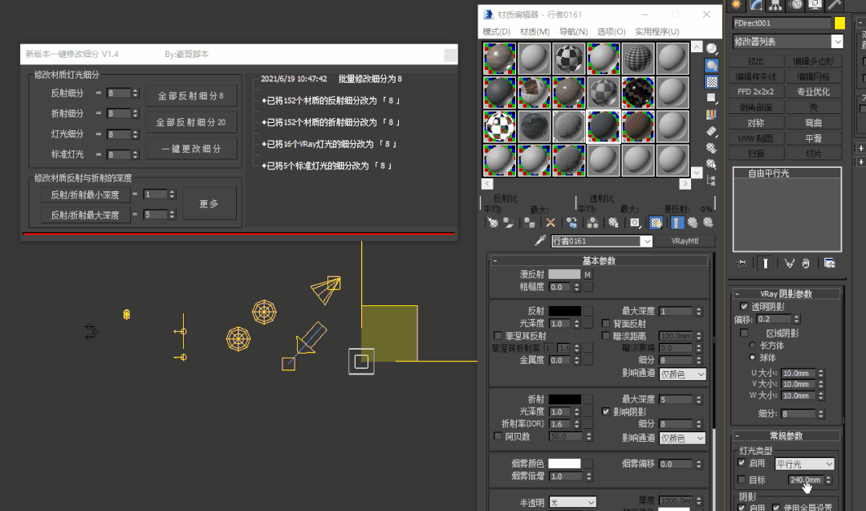Open the 导航(N) menu
The width and height of the screenshot is (866, 511).
(x=573, y=31)
